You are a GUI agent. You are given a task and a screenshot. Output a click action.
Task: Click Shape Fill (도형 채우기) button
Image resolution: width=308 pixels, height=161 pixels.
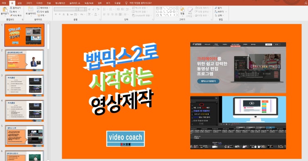coord(202,8)
